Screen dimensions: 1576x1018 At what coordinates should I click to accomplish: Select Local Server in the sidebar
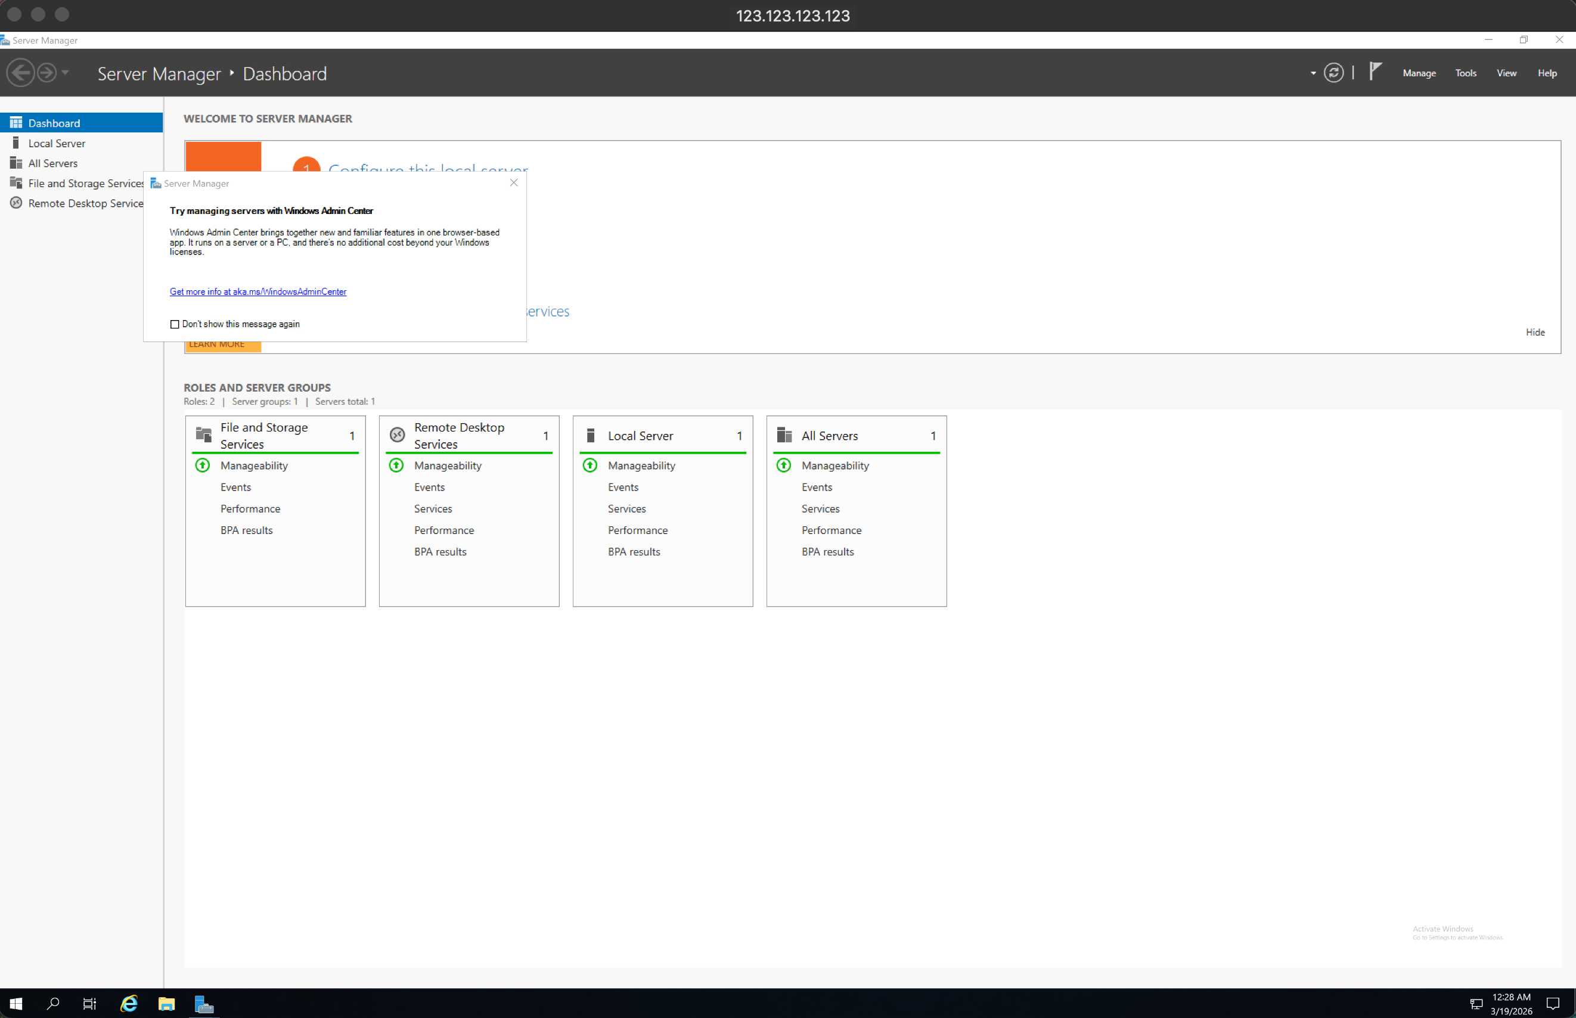tap(81, 144)
